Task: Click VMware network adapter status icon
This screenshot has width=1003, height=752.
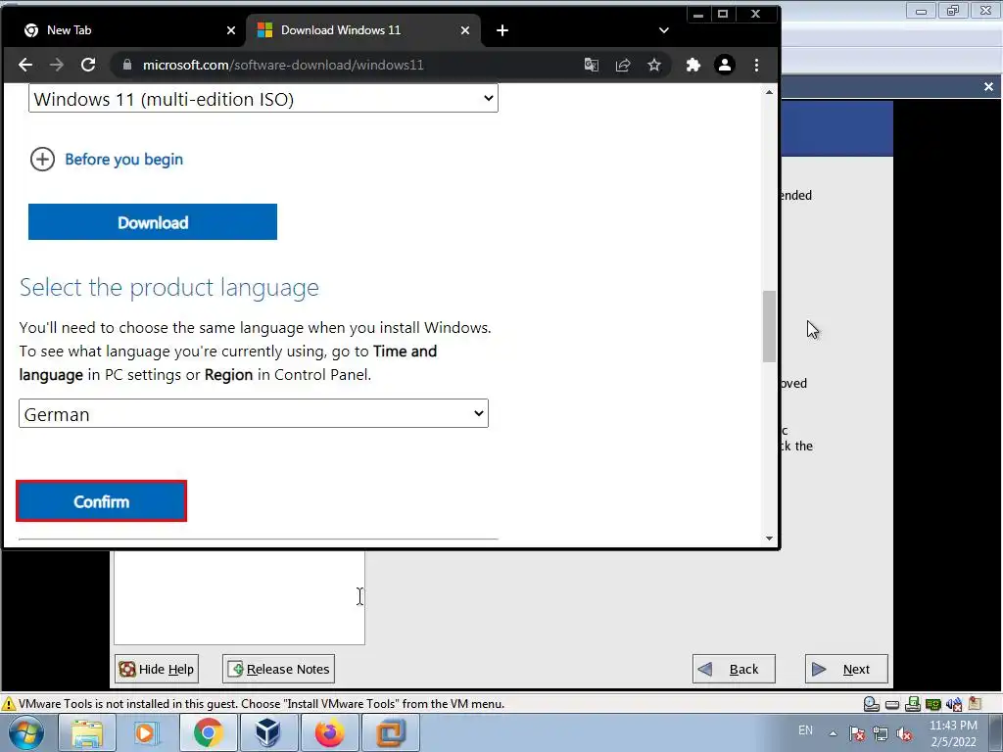Action: (x=933, y=704)
